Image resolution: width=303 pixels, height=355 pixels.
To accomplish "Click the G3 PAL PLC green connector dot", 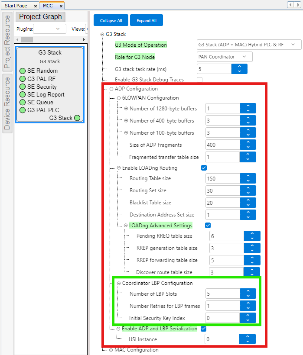I will 23,110.
